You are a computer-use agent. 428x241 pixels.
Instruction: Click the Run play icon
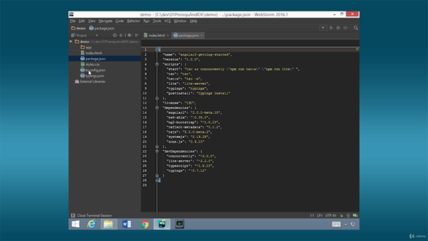click(331, 28)
